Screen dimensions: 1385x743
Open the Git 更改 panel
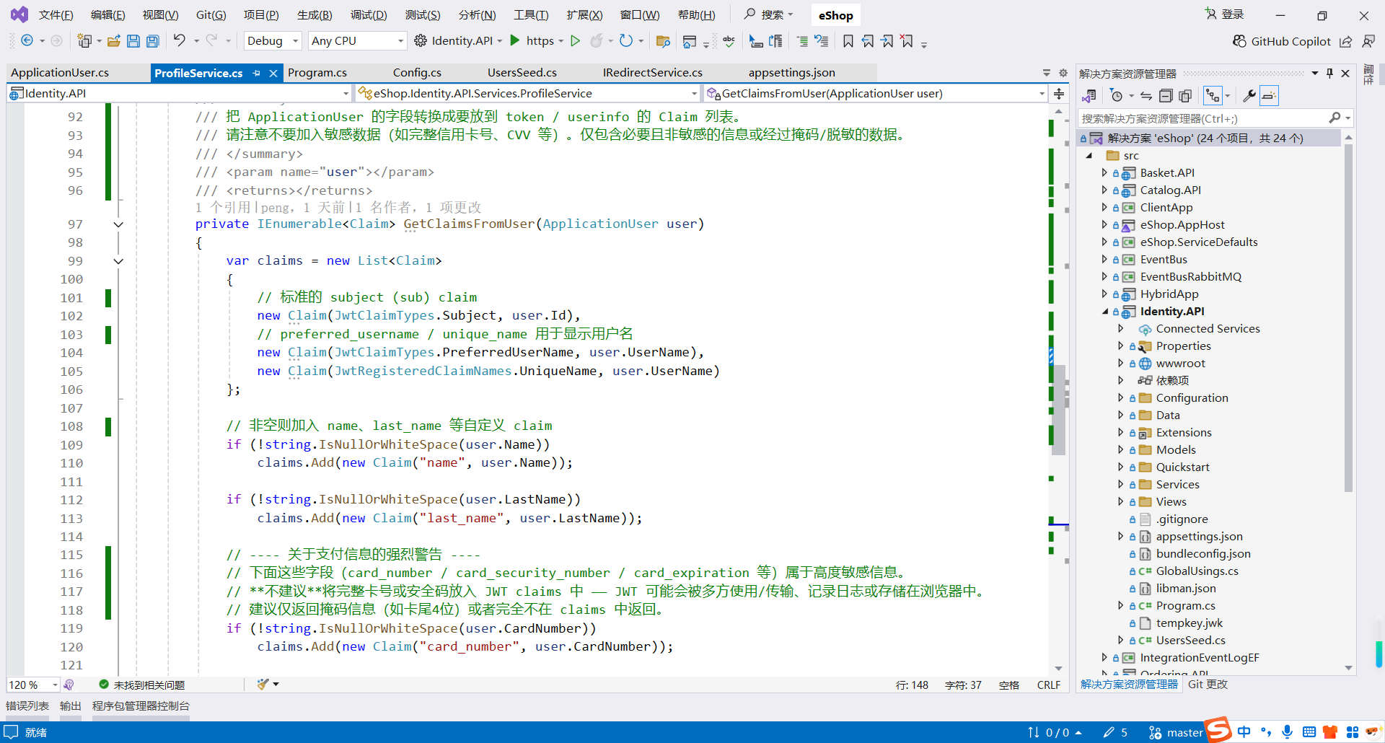pyautogui.click(x=1208, y=685)
